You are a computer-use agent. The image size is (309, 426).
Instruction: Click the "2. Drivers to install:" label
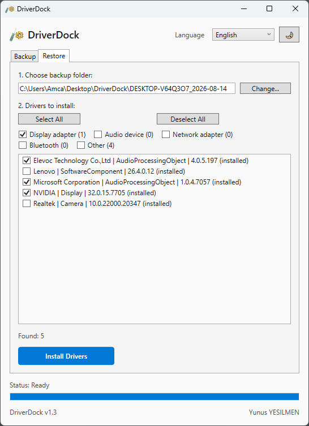[x=46, y=106]
